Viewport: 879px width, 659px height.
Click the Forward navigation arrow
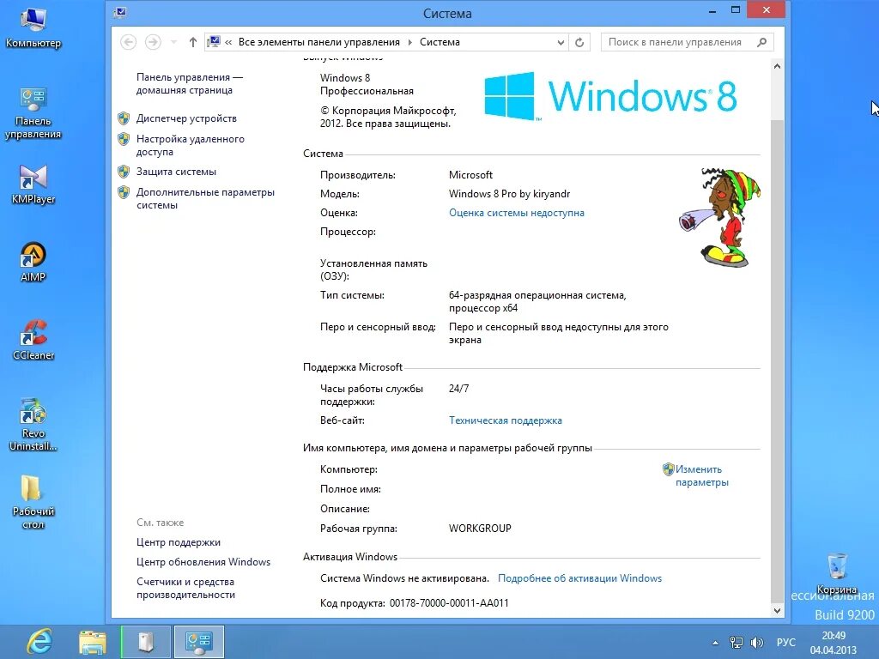pos(153,42)
